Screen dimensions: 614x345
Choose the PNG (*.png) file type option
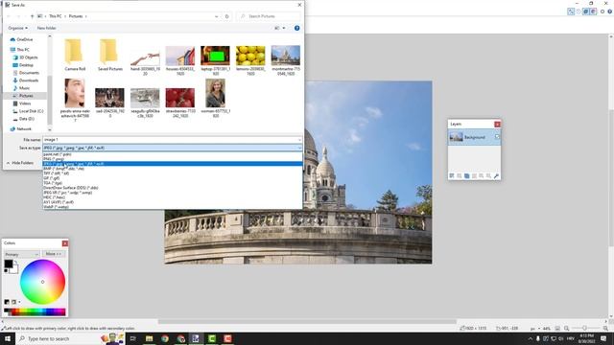[x=173, y=159]
